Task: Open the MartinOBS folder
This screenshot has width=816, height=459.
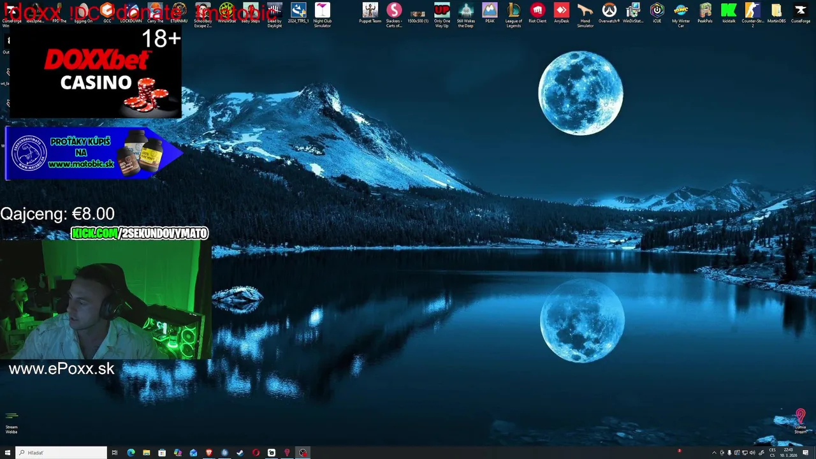Action: (x=776, y=13)
